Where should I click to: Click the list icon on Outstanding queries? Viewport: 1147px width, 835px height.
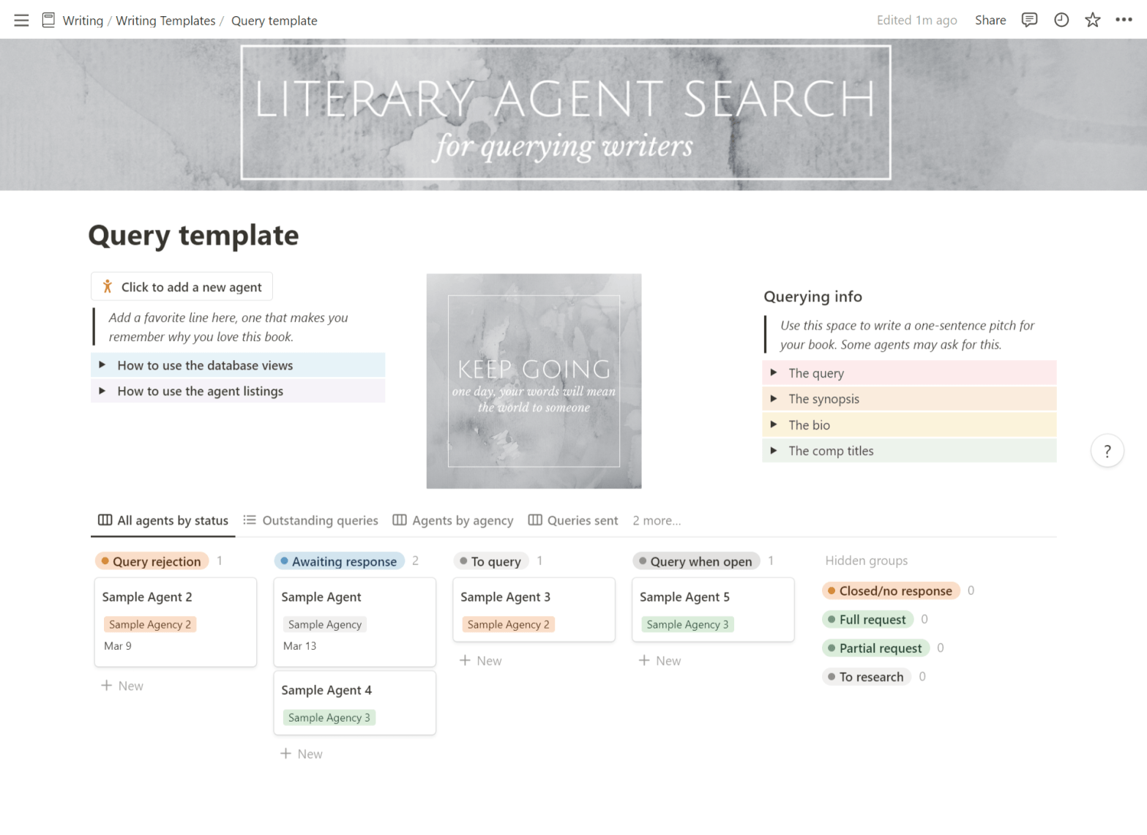(x=250, y=520)
